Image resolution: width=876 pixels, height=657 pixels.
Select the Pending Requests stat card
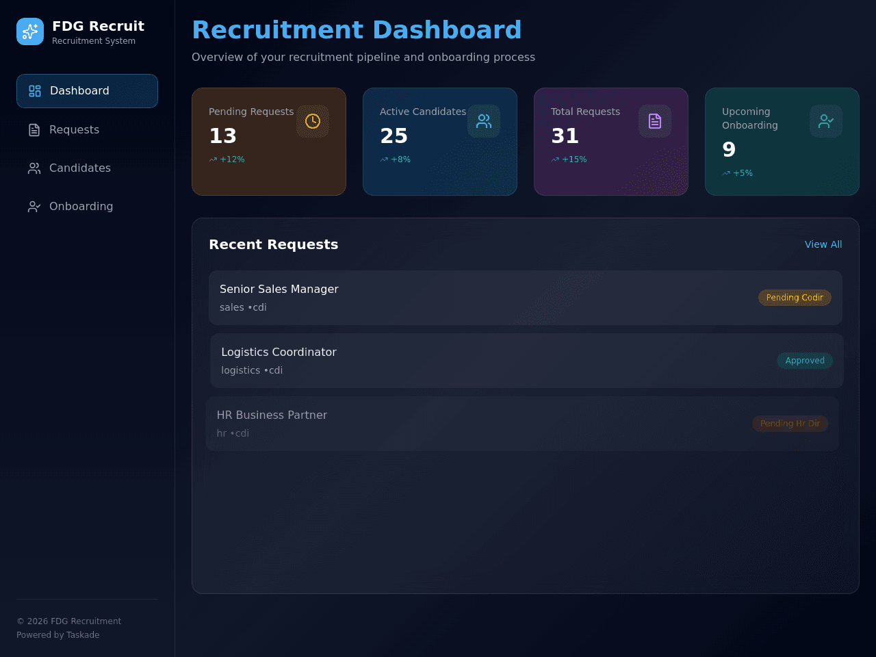(269, 142)
